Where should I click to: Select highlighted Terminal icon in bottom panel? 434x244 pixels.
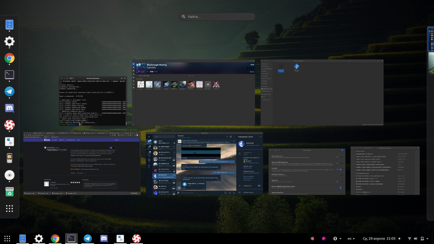72,239
